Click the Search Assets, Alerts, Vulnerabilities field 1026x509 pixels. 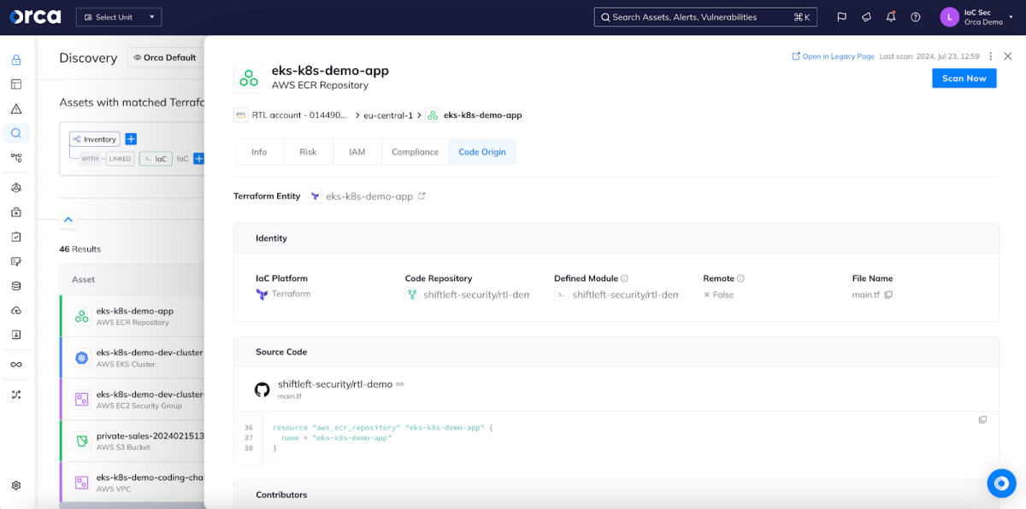click(705, 17)
